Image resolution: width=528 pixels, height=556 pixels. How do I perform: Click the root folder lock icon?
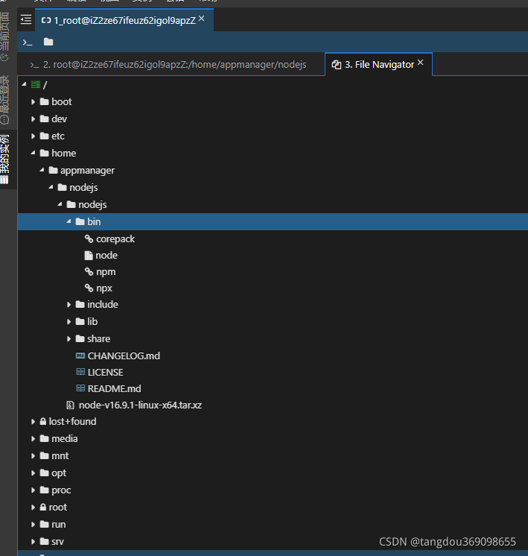point(43,507)
